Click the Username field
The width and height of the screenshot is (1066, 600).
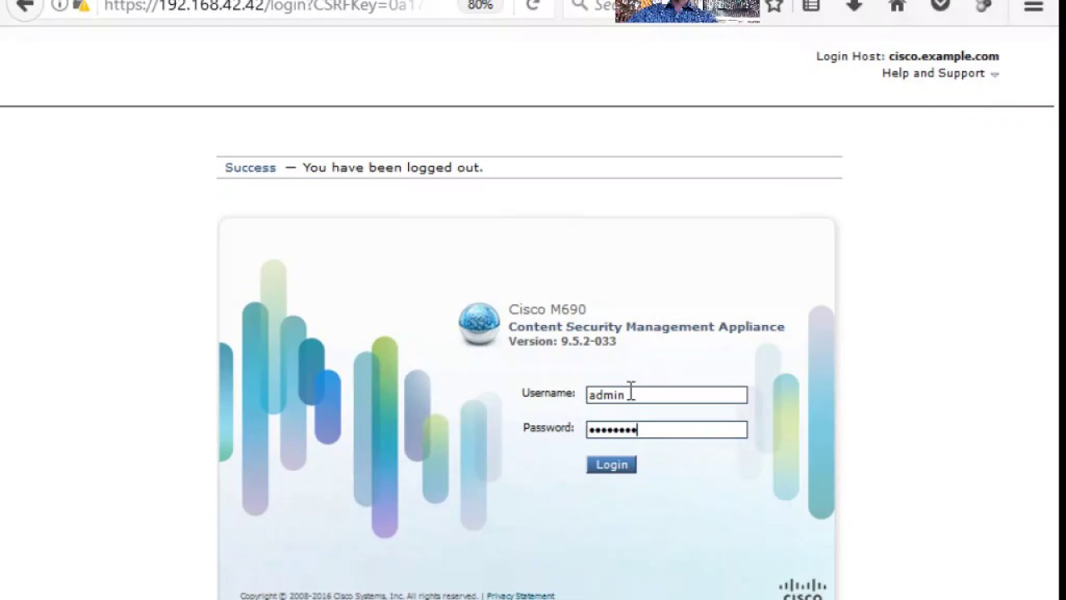(666, 395)
